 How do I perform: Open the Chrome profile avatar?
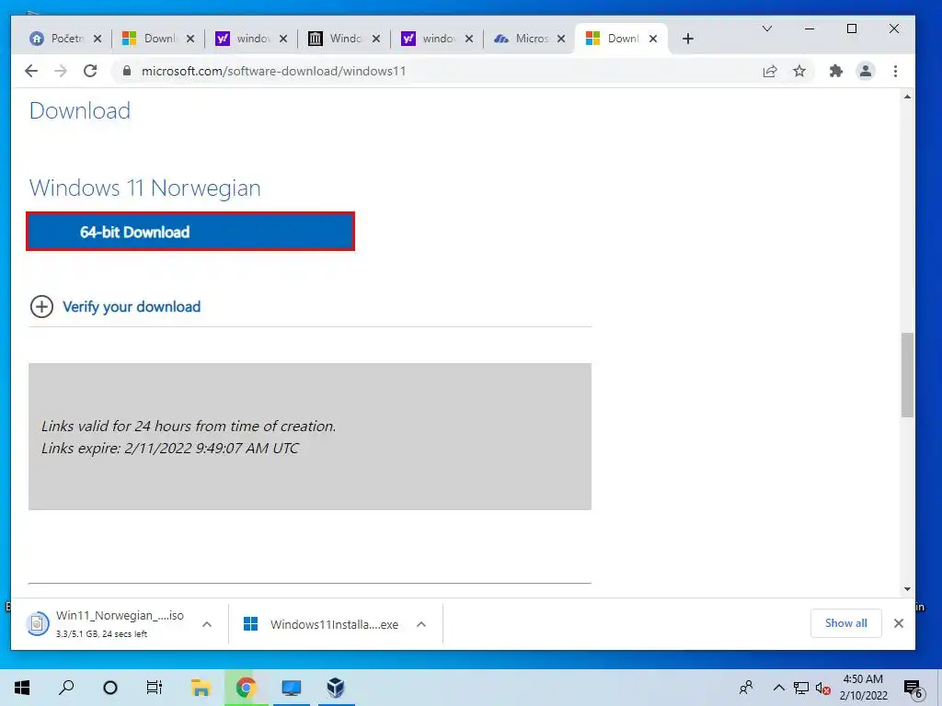click(x=865, y=71)
